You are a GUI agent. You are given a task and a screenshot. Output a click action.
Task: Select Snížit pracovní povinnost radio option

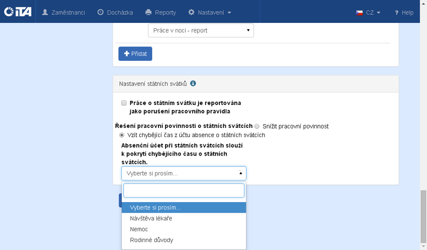coord(257,126)
